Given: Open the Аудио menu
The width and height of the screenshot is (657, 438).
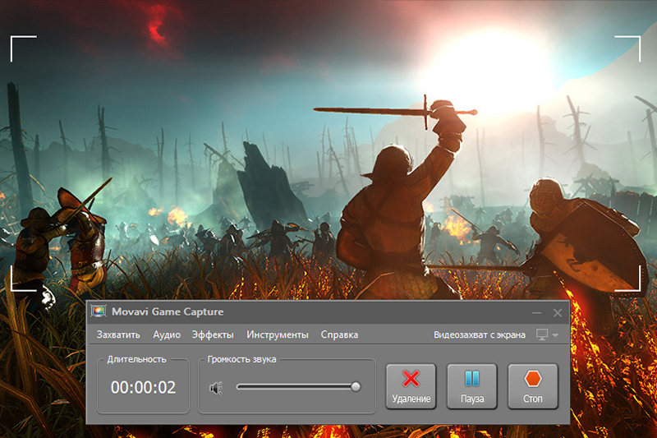Looking at the screenshot, I should pyautogui.click(x=167, y=334).
